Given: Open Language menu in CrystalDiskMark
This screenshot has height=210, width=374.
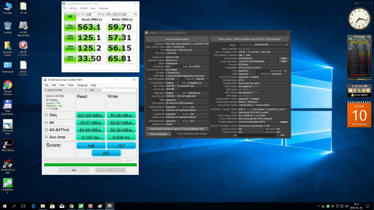Looking at the screenshot, I should [x=103, y=8].
